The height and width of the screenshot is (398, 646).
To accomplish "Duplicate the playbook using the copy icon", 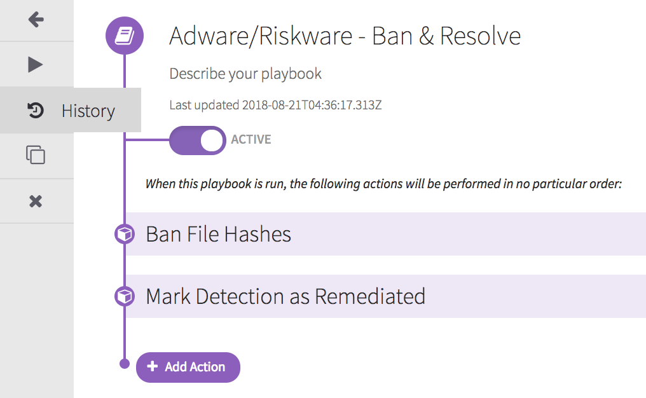I will click(x=36, y=155).
